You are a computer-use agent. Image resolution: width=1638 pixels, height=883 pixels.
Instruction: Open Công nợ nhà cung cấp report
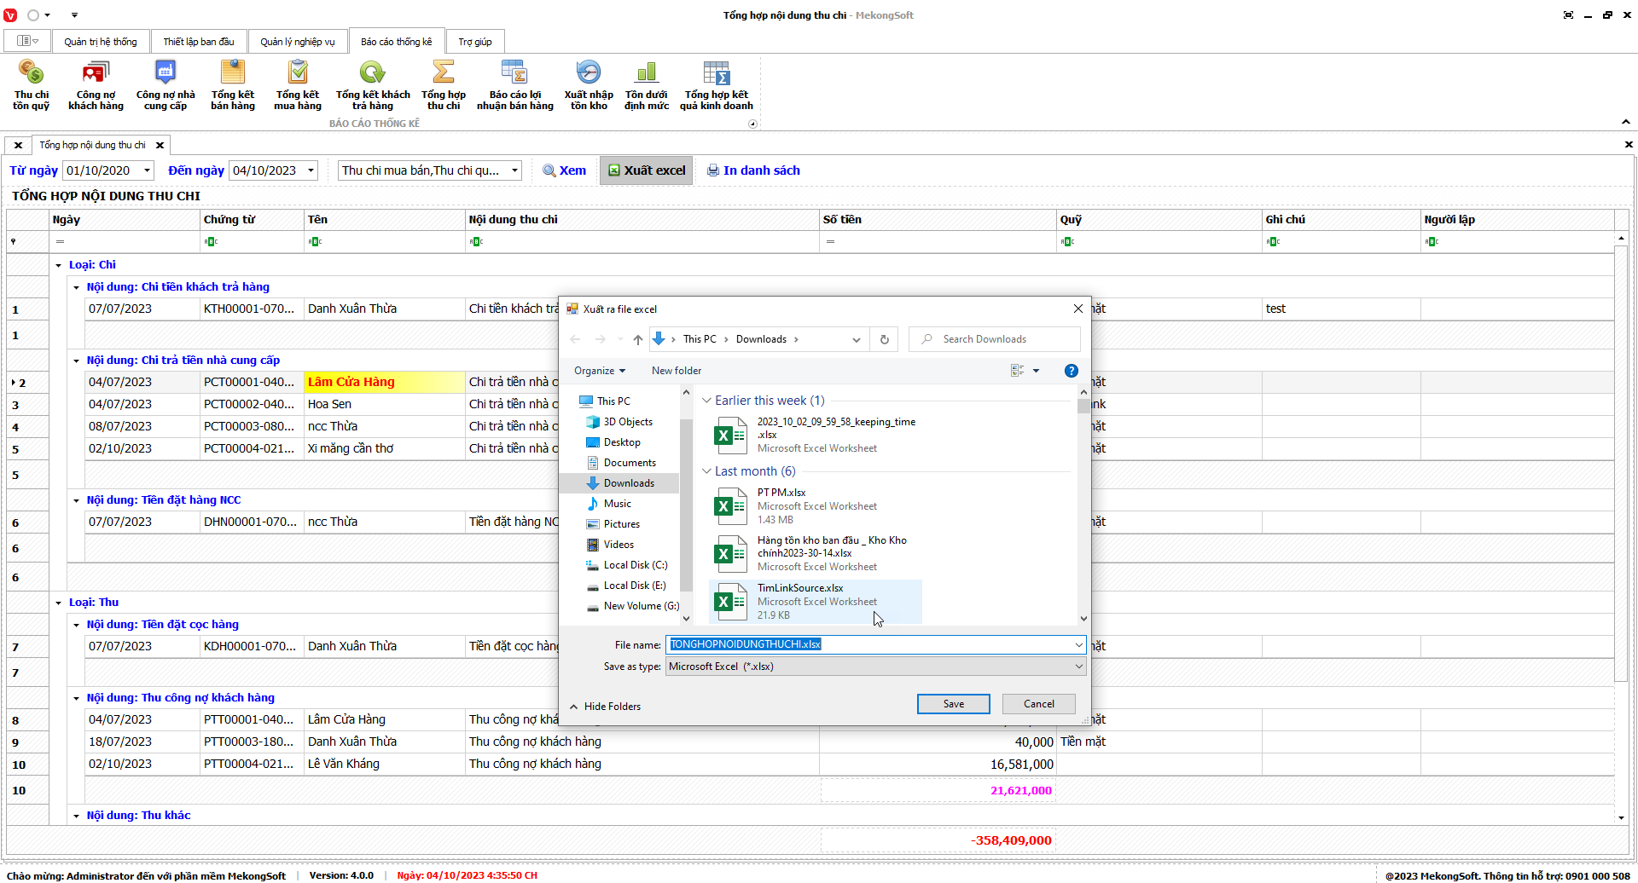coord(165,85)
